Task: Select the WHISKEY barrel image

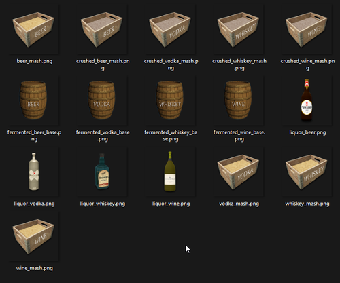Action: pyautogui.click(x=170, y=100)
